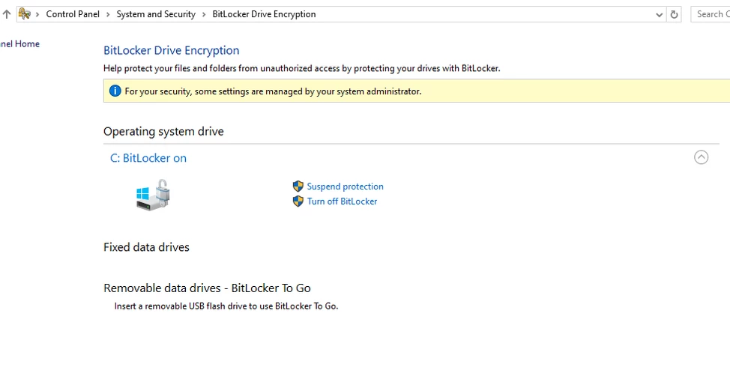Suspend protection on drive C:
Screen dimensions: 730x382
[345, 187]
